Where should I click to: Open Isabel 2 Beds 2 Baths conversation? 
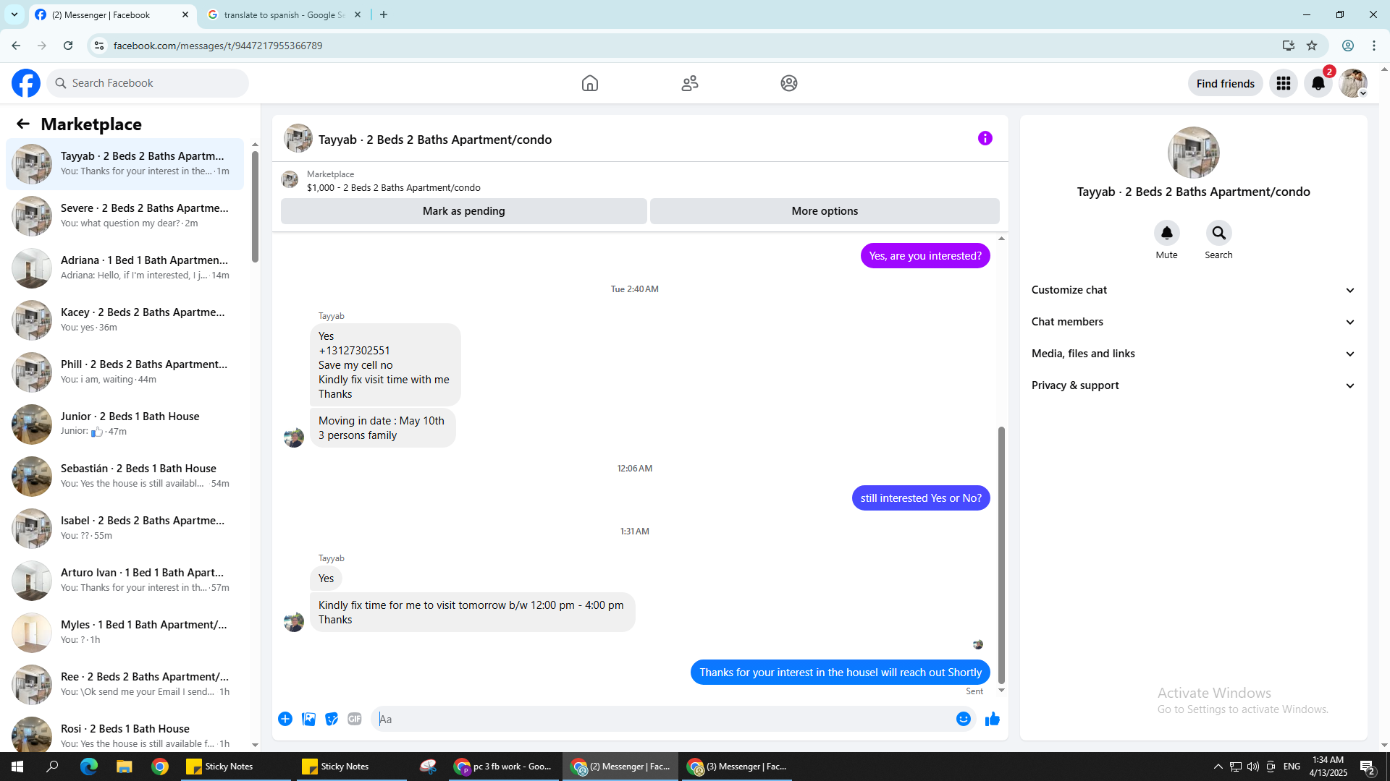pyautogui.click(x=125, y=529)
